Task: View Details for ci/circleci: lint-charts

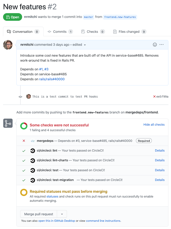Action: pos(160,160)
